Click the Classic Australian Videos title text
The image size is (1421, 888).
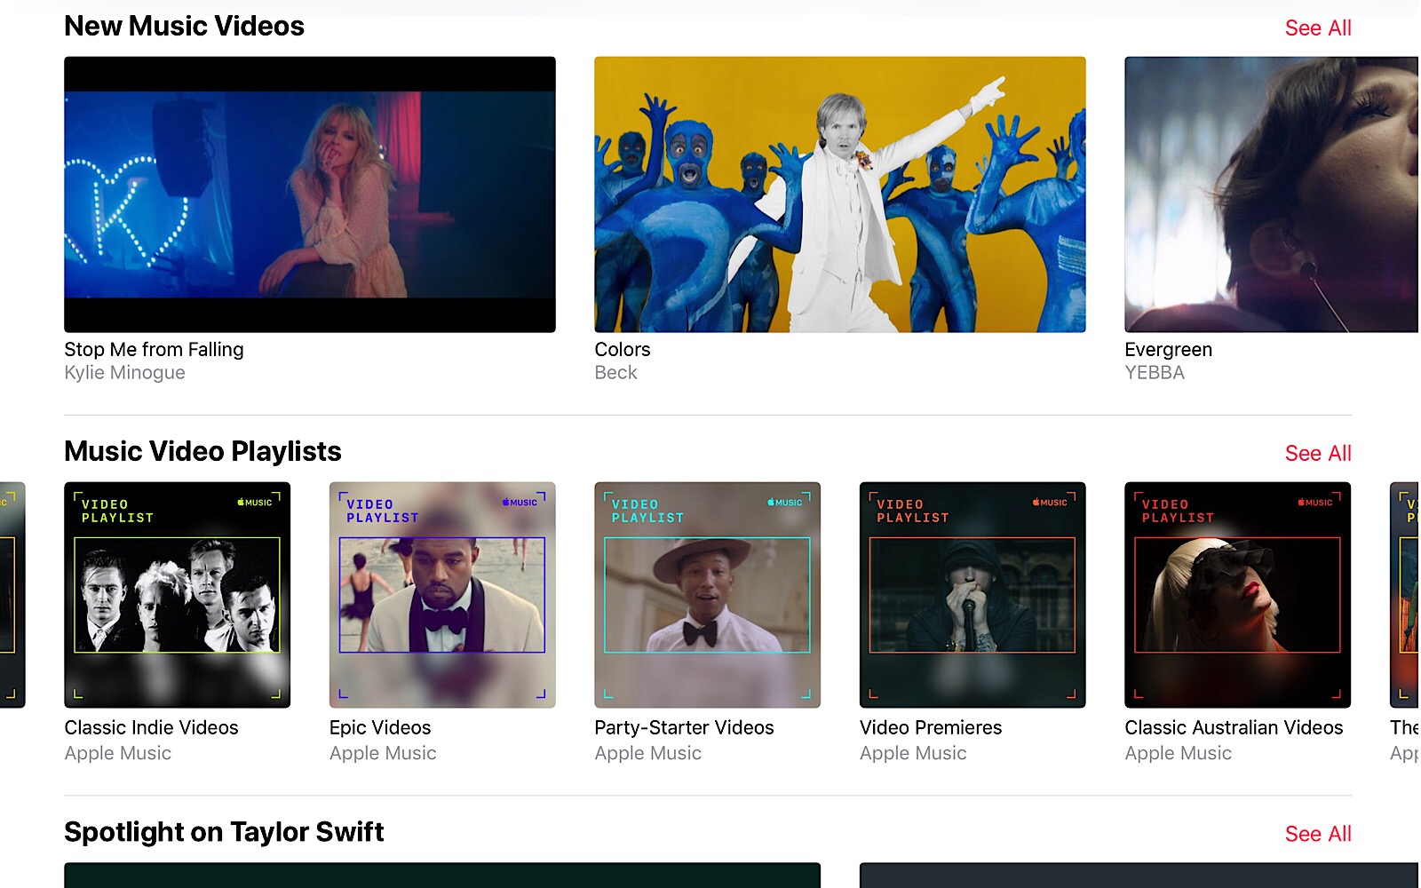[1234, 728]
